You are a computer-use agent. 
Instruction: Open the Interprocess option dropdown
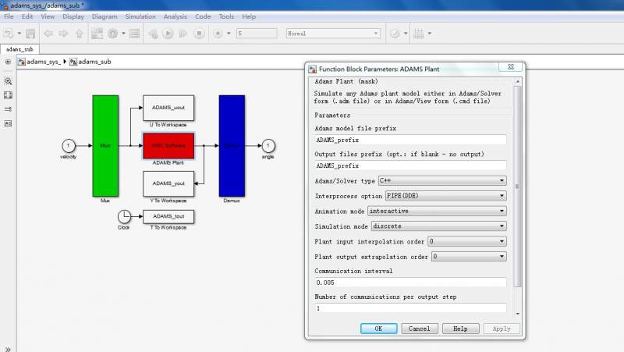click(x=445, y=196)
